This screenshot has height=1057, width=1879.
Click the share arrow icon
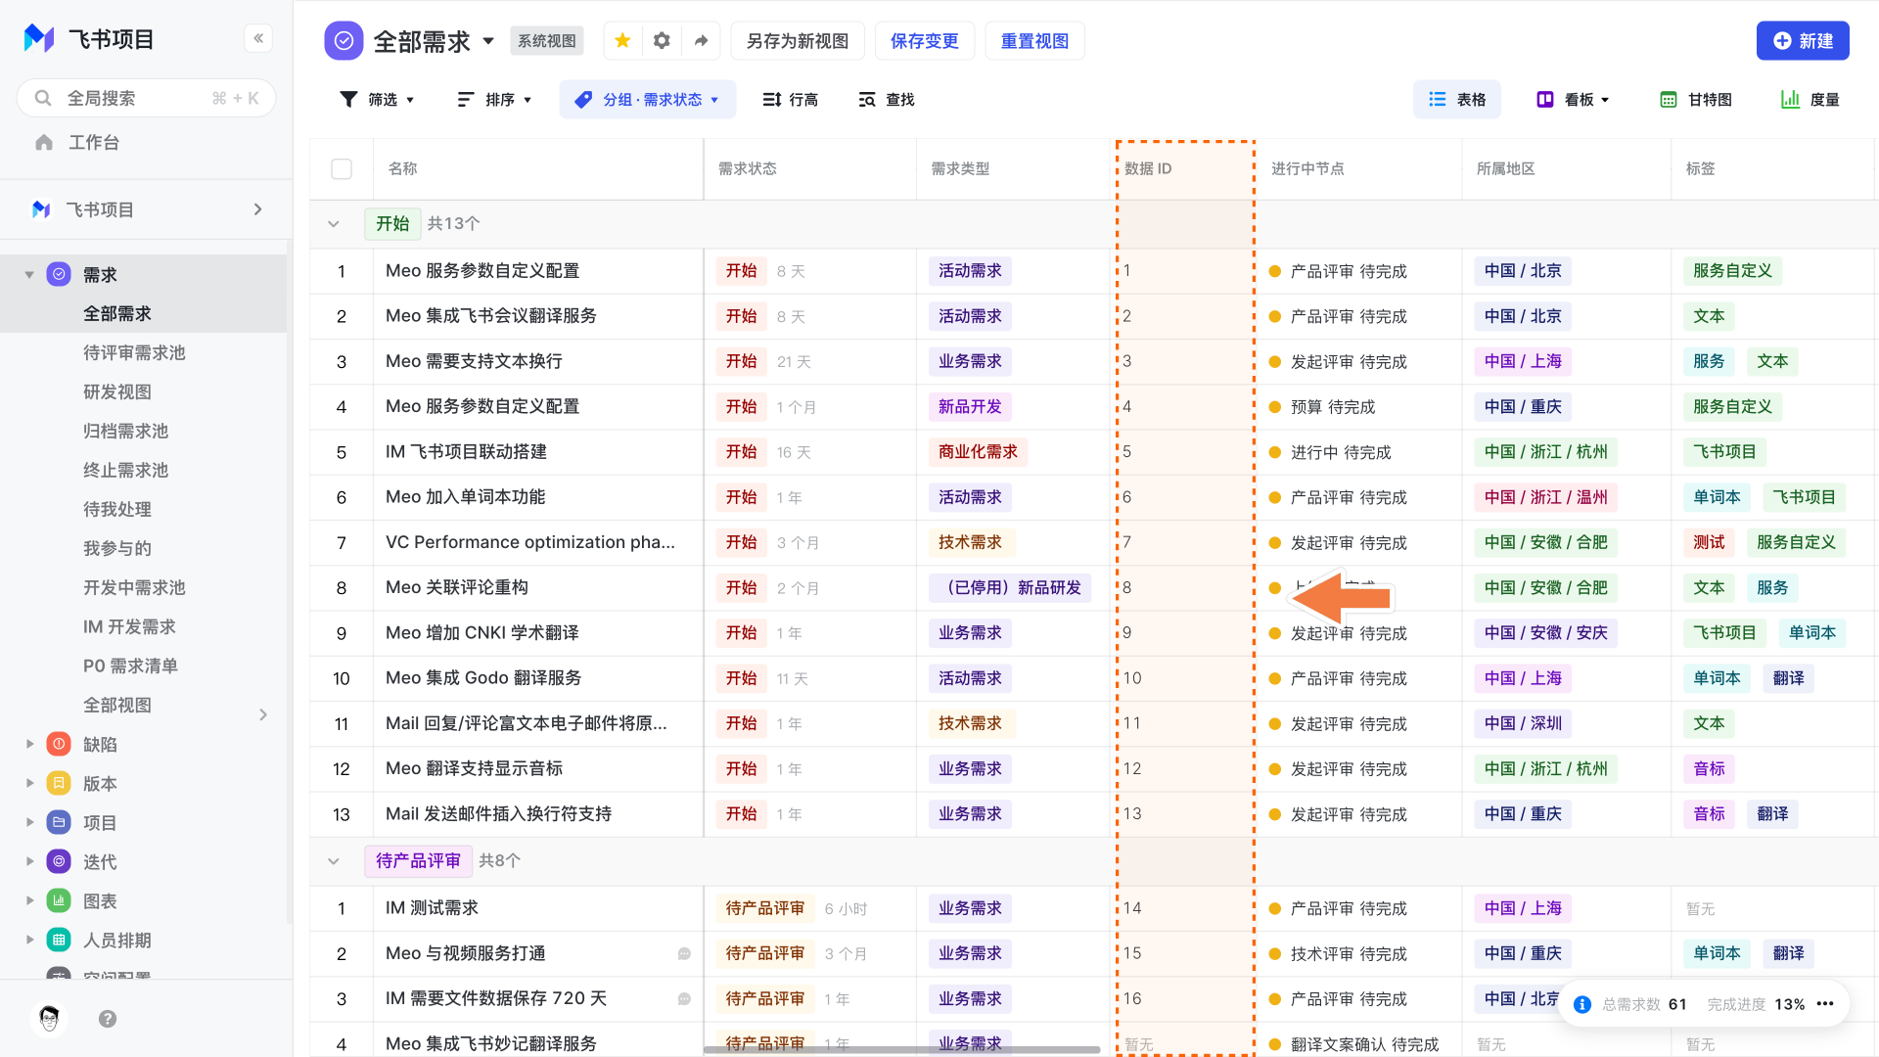701,41
